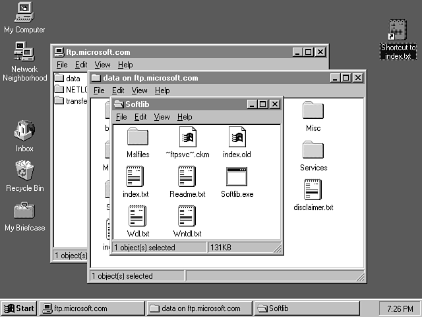This screenshot has width=422, height=317.
Task: Click the Wntdl.txt file icon
Action: pyautogui.click(x=187, y=217)
